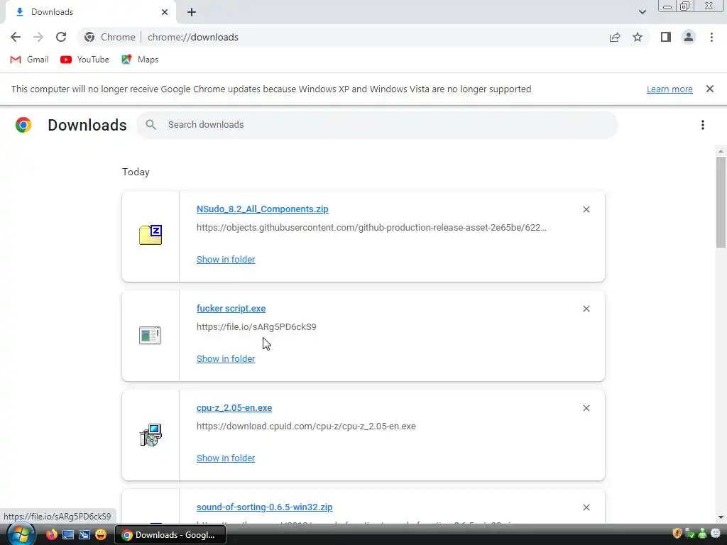Click the file.io/sARg5PD6ckS9 URL
The image size is (727, 545).
256,327
